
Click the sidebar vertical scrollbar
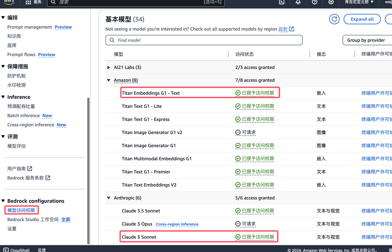pyautogui.click(x=88, y=171)
